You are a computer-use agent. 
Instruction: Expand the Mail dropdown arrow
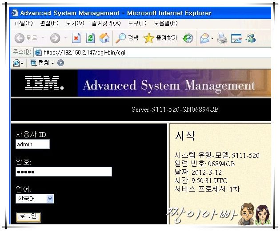212,38
